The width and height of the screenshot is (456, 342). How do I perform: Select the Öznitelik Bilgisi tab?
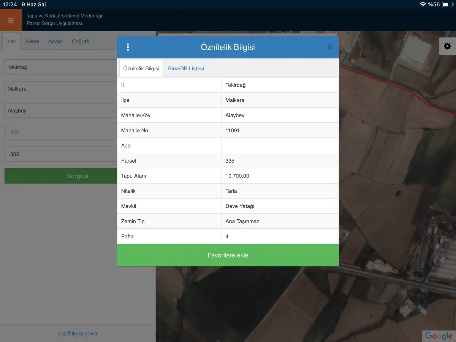141,69
